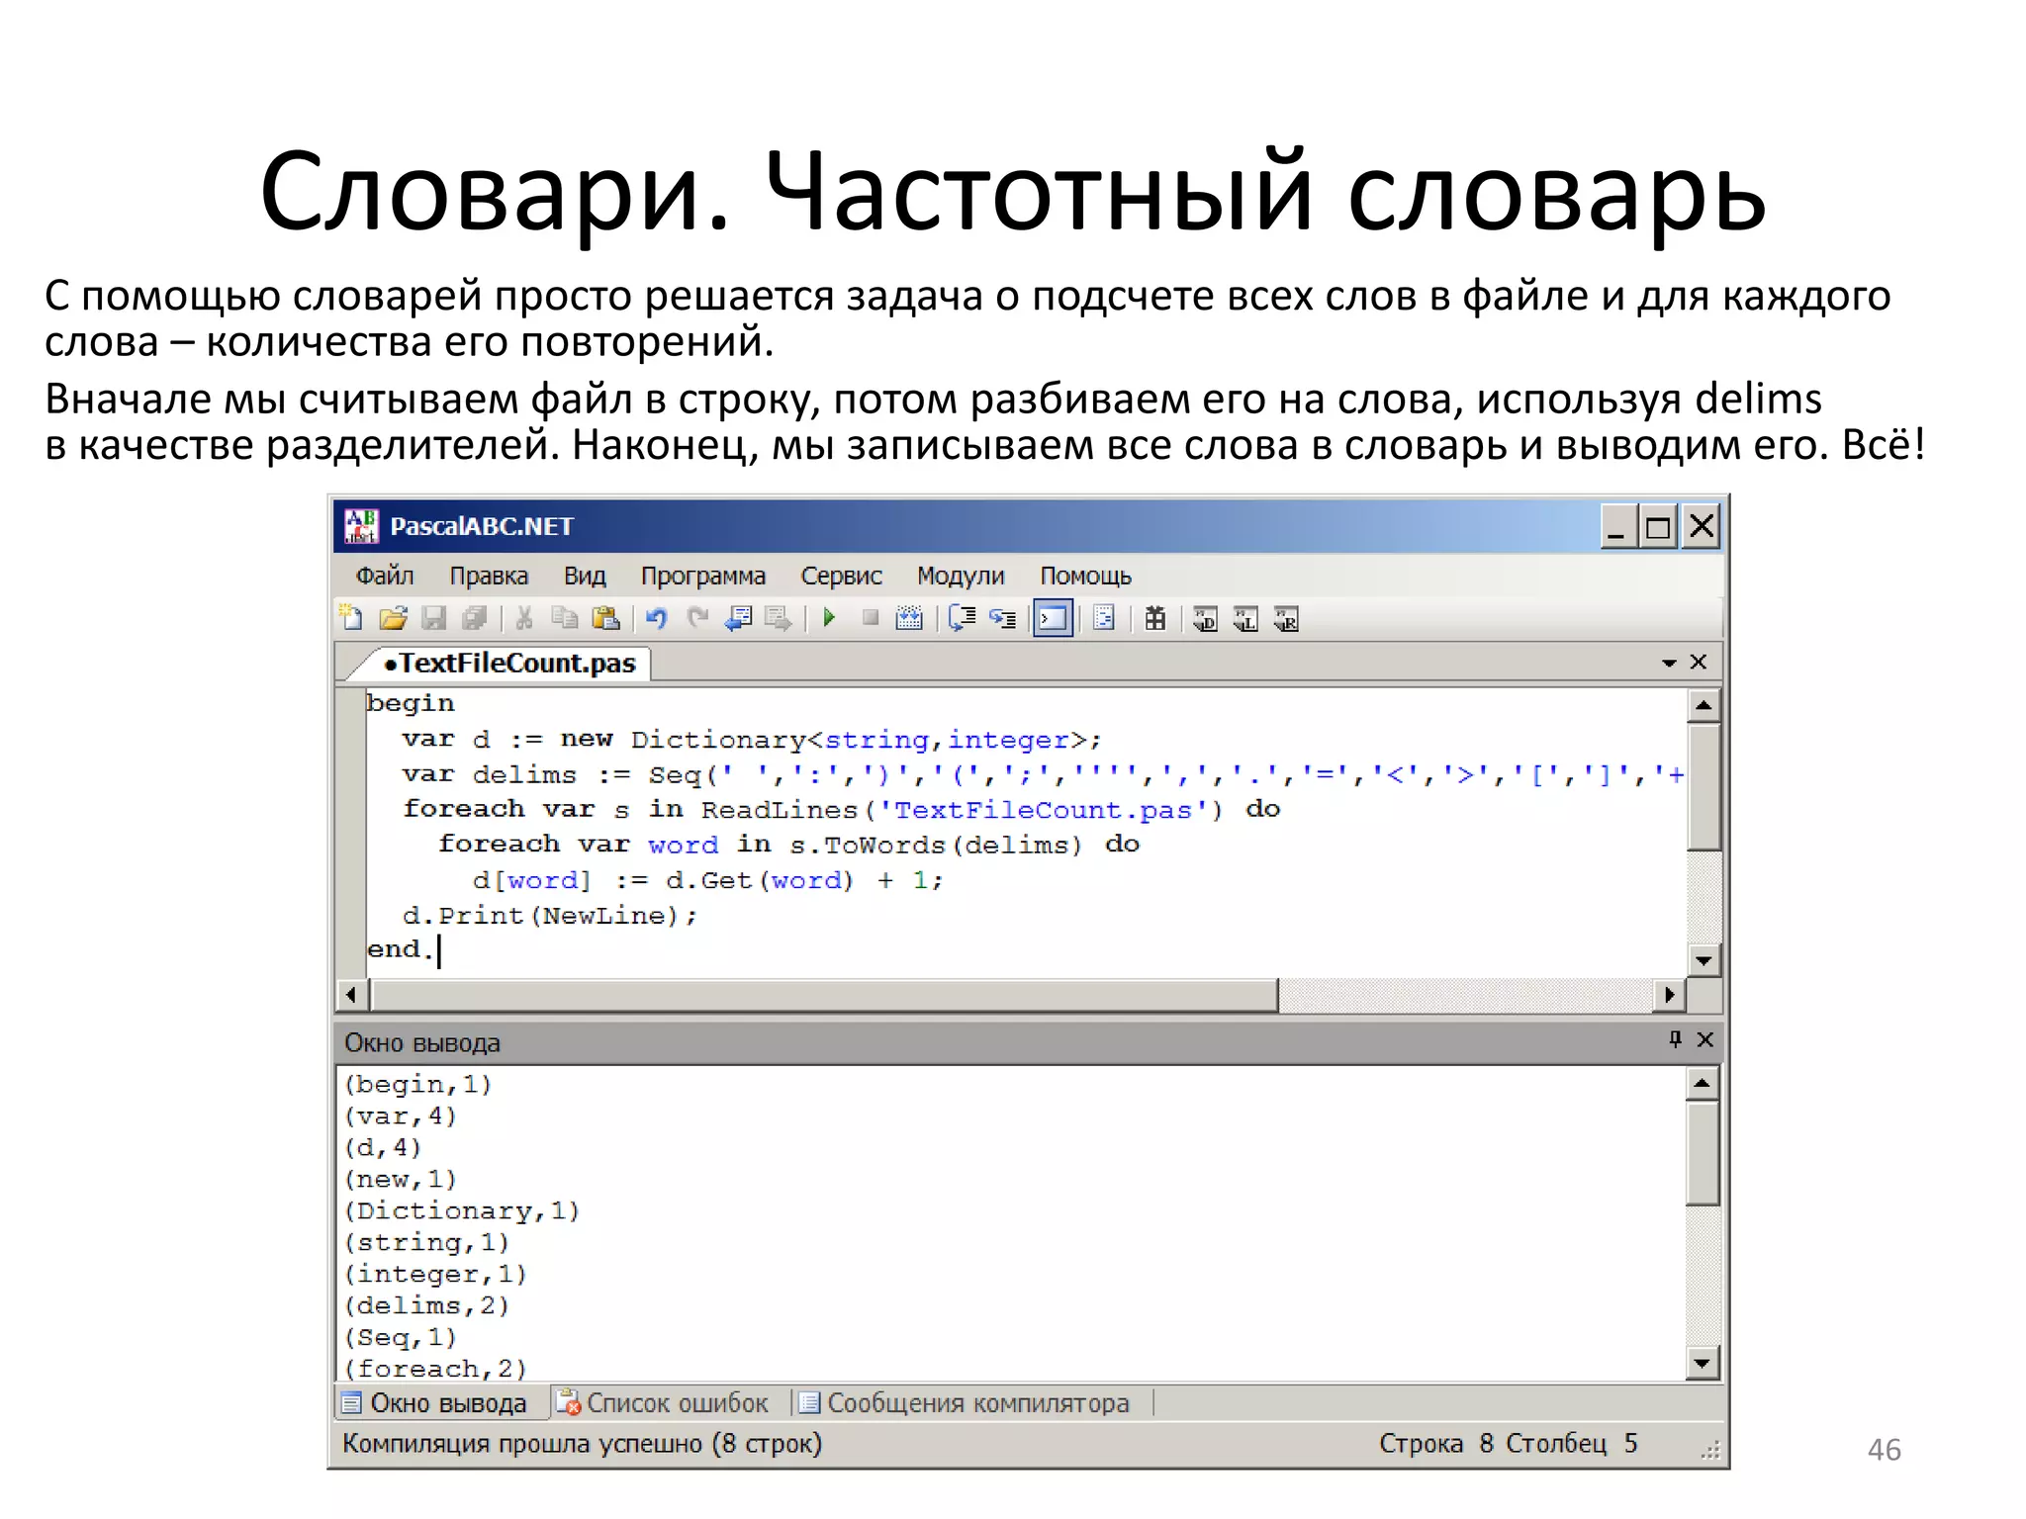Click the Copy icon in toolbar

565,618
